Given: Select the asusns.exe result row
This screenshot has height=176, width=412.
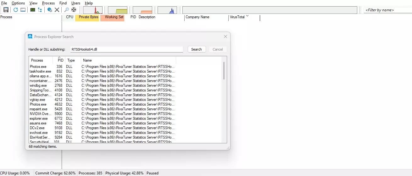Looking at the screenshot, I should pos(102,123).
